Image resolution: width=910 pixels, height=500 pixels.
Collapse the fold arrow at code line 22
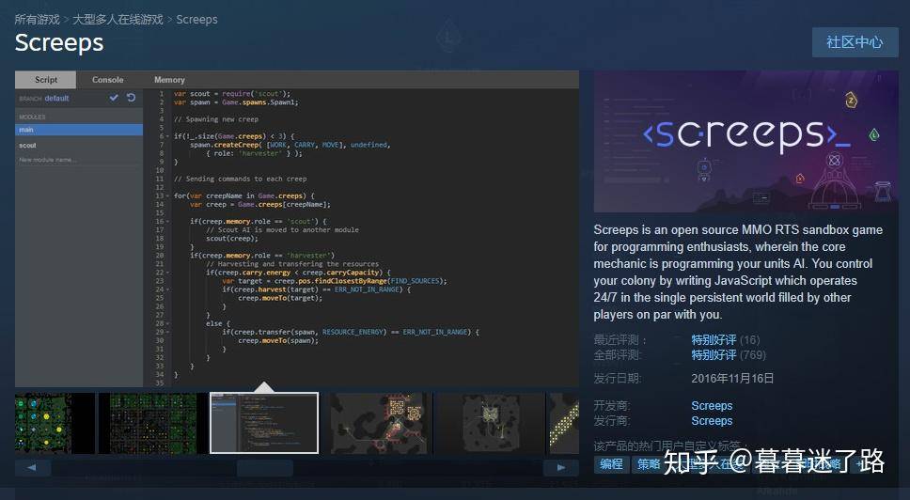click(168, 273)
